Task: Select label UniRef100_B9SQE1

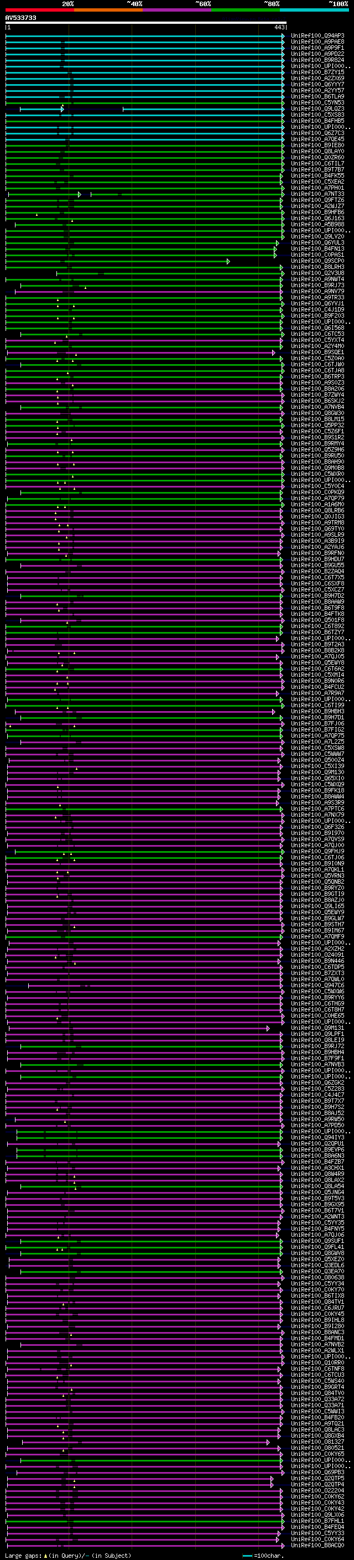Action: click(x=317, y=353)
